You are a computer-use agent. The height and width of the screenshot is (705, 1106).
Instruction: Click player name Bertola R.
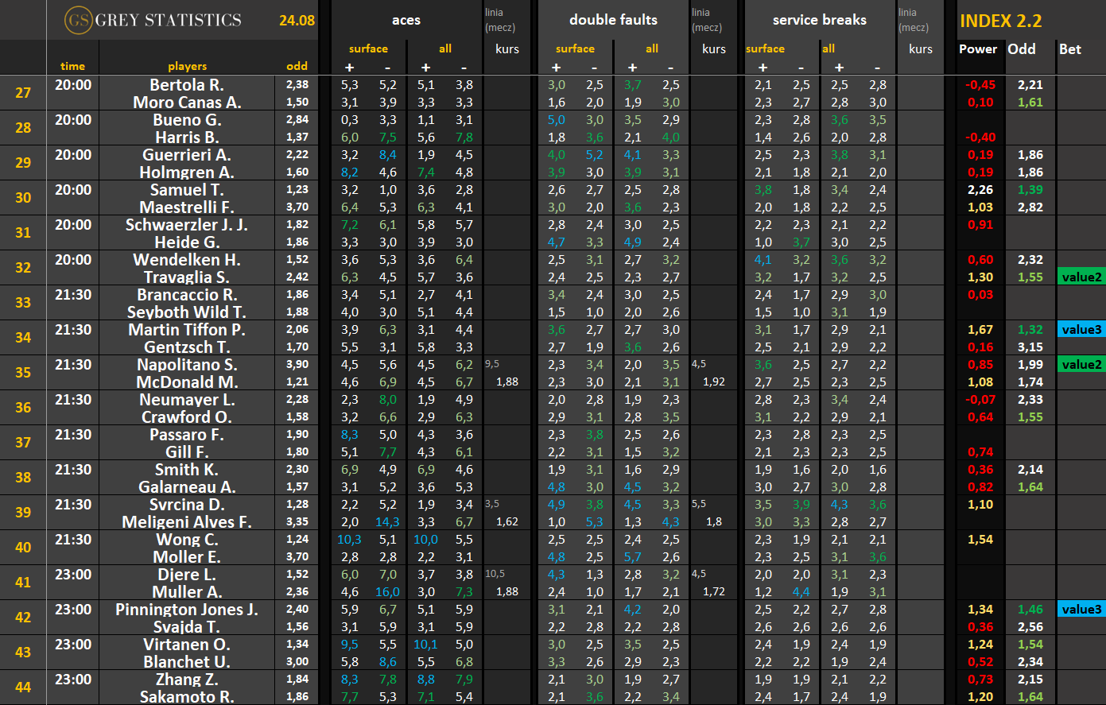187,84
